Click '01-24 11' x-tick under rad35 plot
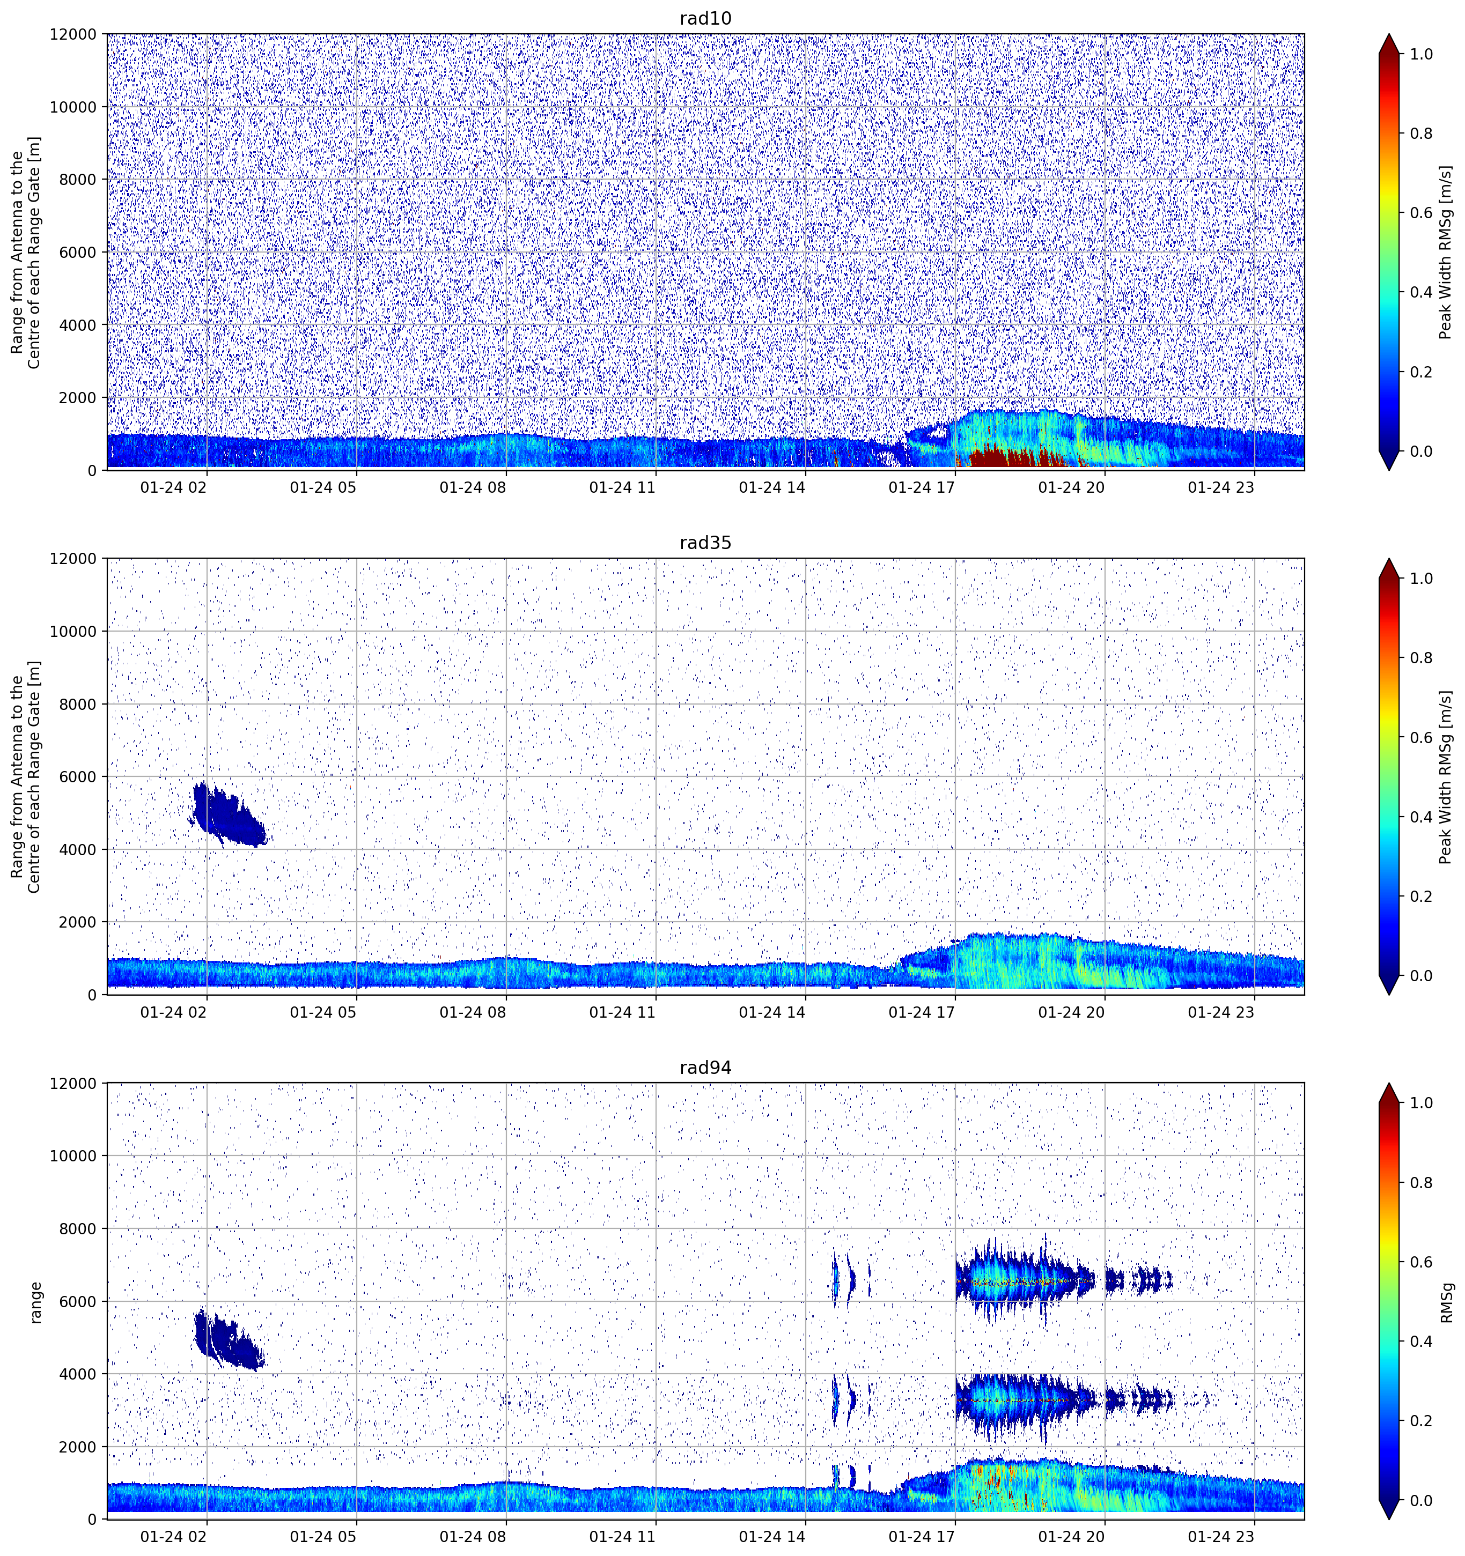This screenshot has height=1556, width=1465. coord(622,1012)
